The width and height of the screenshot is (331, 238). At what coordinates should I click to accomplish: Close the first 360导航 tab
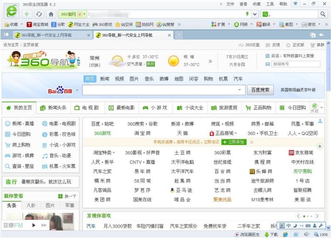pos(89,35)
